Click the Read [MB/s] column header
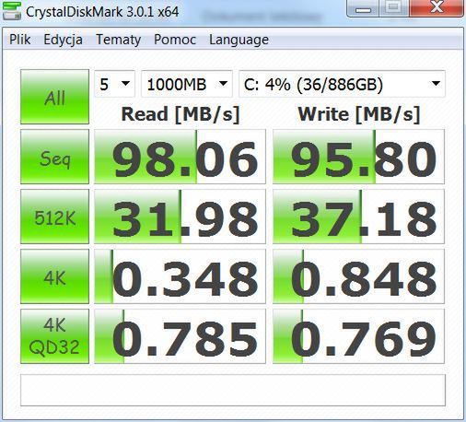The image size is (466, 422). 181,114
